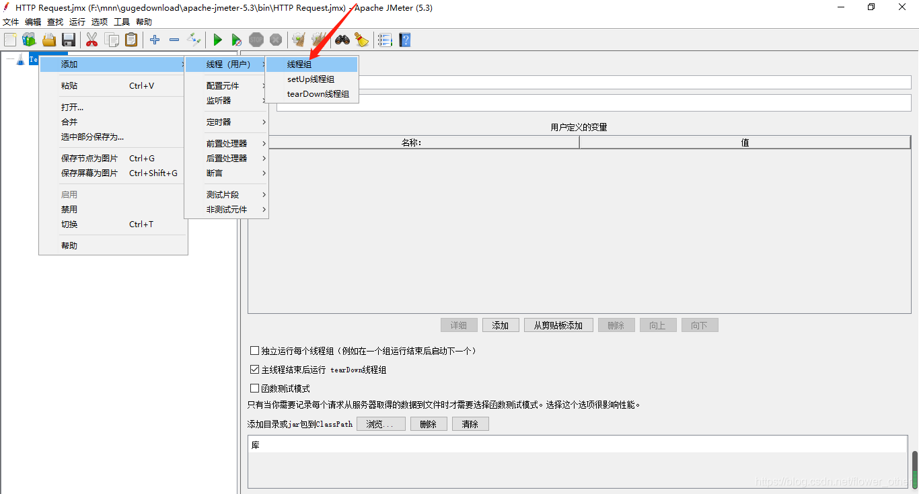The width and height of the screenshot is (919, 494).
Task: Click the blue plus Expand All icon
Action: coord(155,40)
